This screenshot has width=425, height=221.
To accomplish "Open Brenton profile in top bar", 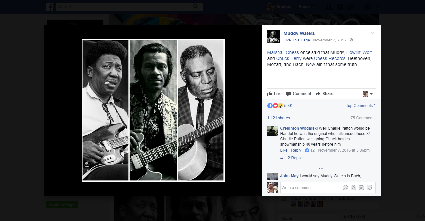I will click(279, 7).
